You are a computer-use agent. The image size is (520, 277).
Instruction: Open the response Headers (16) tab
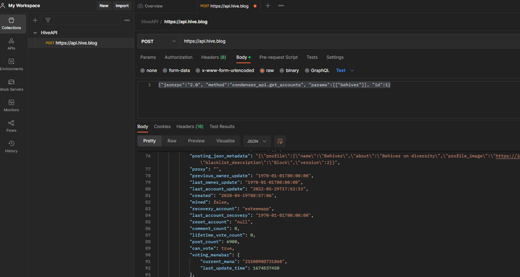point(190,127)
